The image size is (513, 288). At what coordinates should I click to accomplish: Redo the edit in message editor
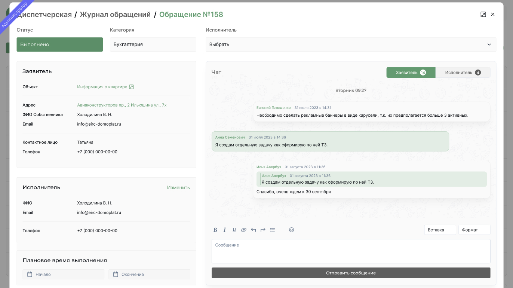point(263,230)
